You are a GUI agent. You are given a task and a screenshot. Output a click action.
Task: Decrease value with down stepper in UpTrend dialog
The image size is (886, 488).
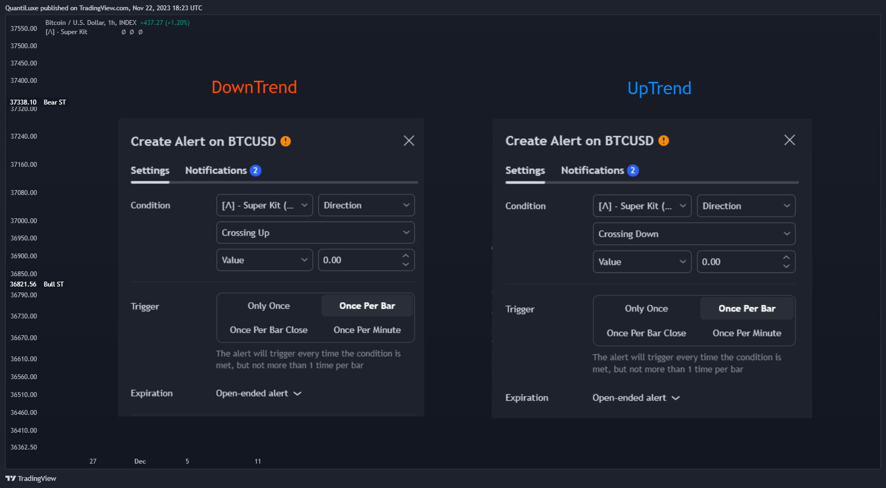(x=786, y=266)
